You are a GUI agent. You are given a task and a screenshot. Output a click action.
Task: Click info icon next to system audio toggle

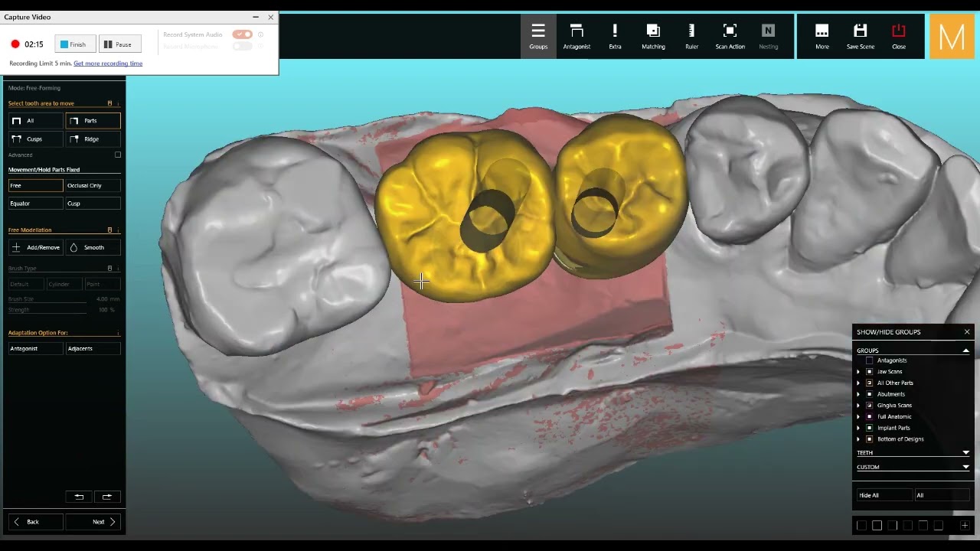pos(260,34)
